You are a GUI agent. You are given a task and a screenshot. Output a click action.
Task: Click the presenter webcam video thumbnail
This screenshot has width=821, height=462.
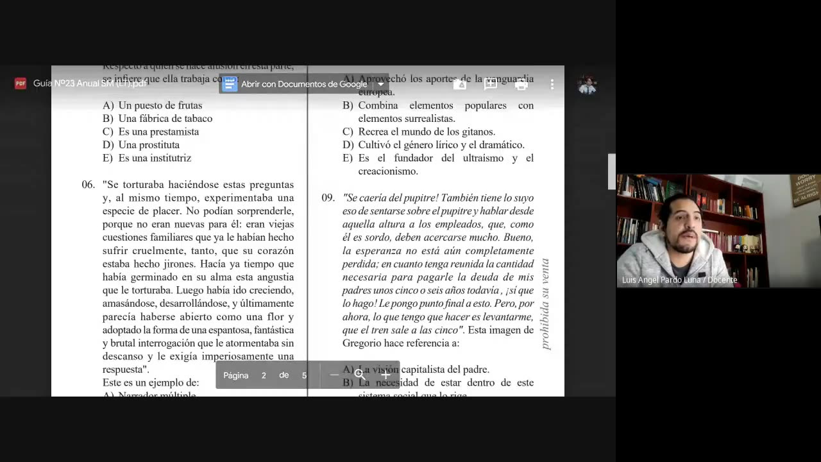pos(718,230)
